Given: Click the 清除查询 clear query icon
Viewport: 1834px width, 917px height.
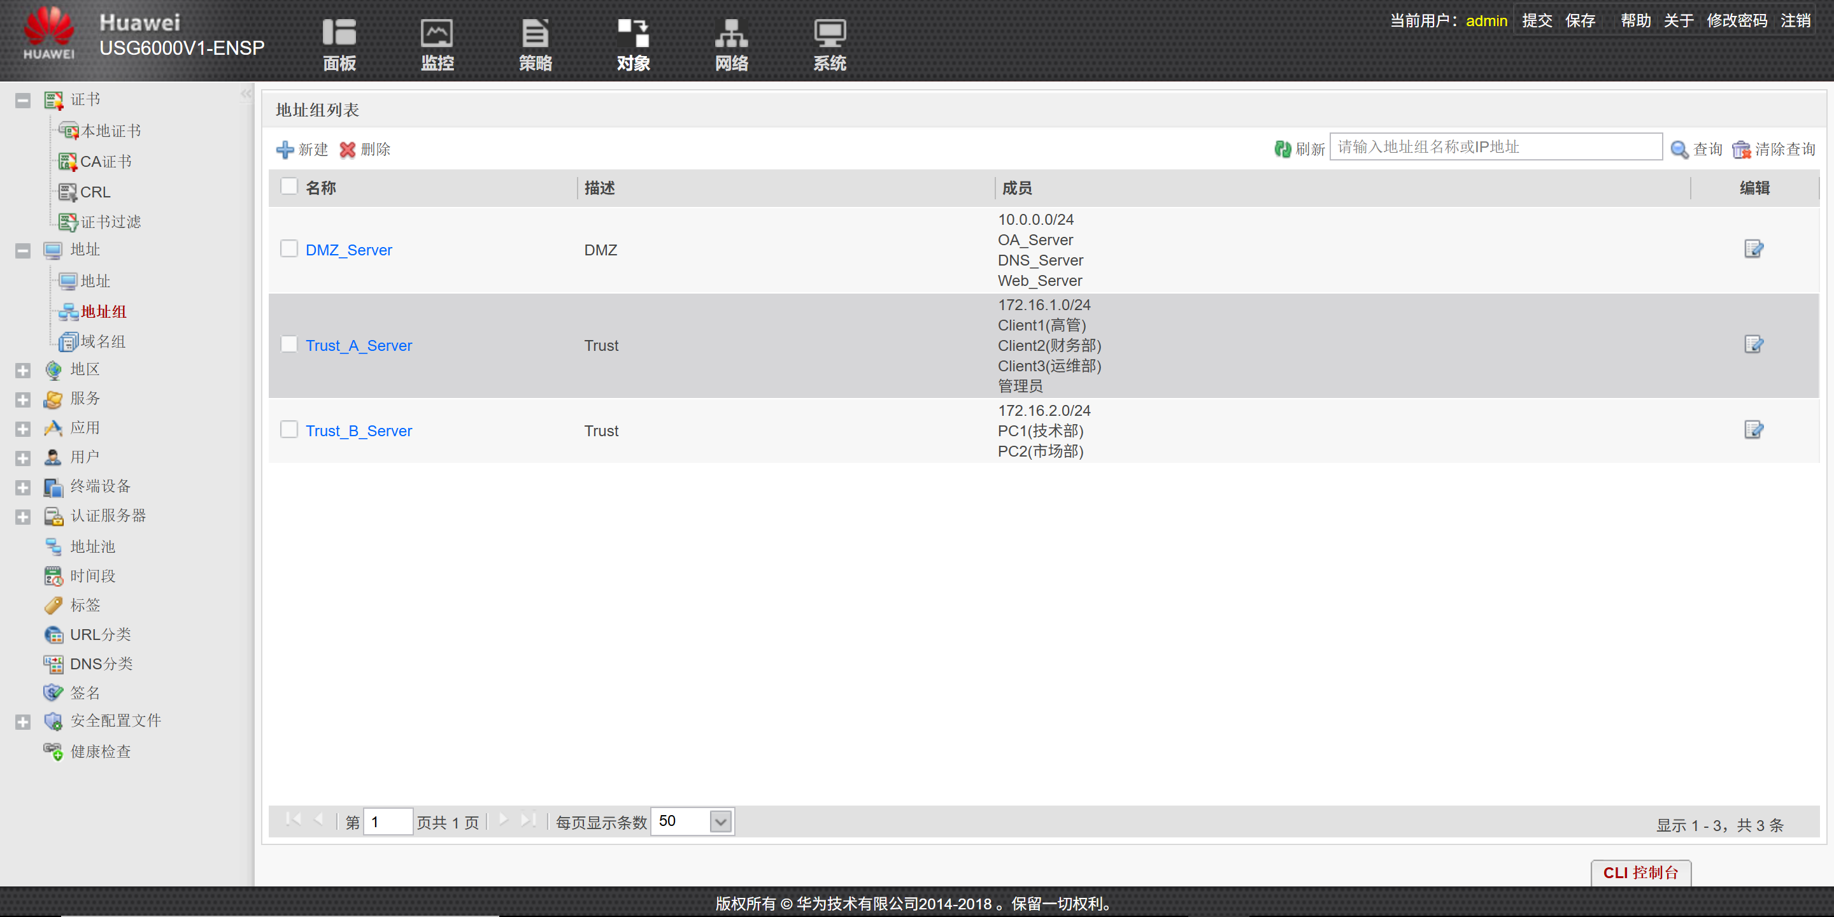Looking at the screenshot, I should point(1742,150).
